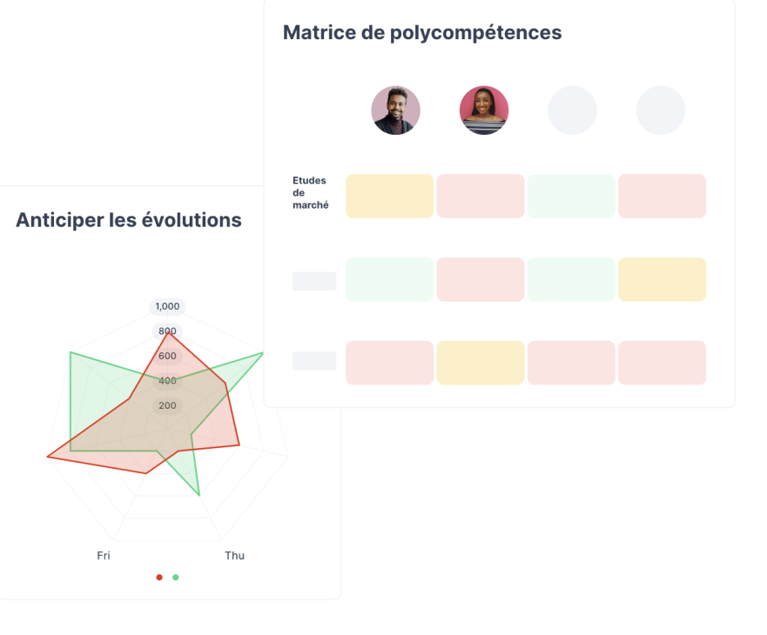This screenshot has height=635, width=767.
Task: Click the Etudes de marché row label
Action: click(310, 193)
